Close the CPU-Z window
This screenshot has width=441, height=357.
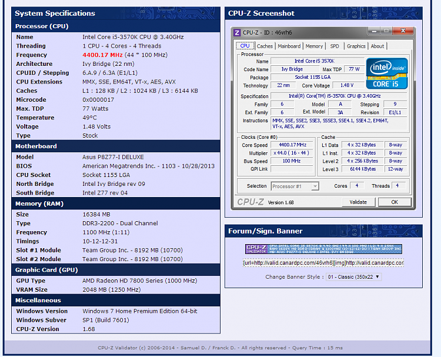pyautogui.click(x=403, y=31)
